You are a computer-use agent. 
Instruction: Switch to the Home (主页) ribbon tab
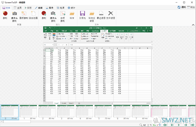[18, 8]
